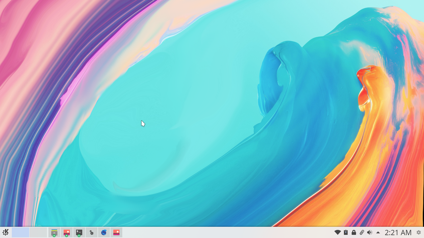
Task: Launch the blue globe web browser
Action: pyautogui.click(x=104, y=232)
